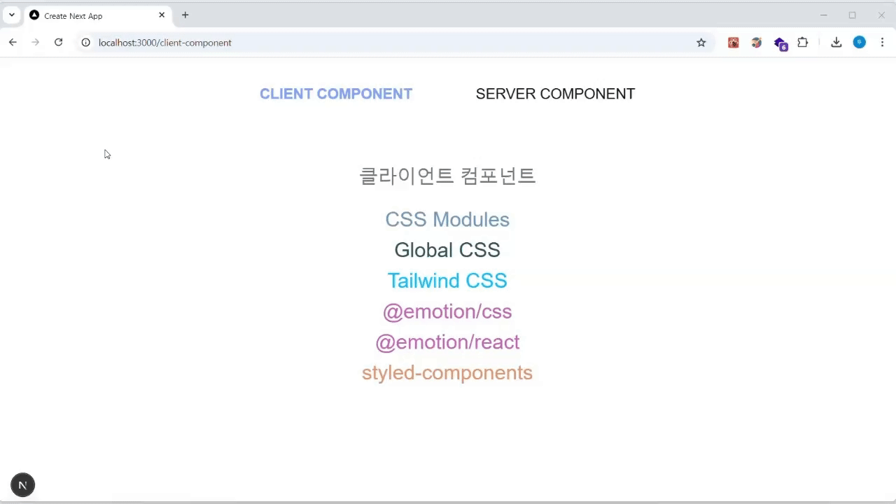The width and height of the screenshot is (896, 504).
Task: Click the CSS Modules text
Action: 447,219
